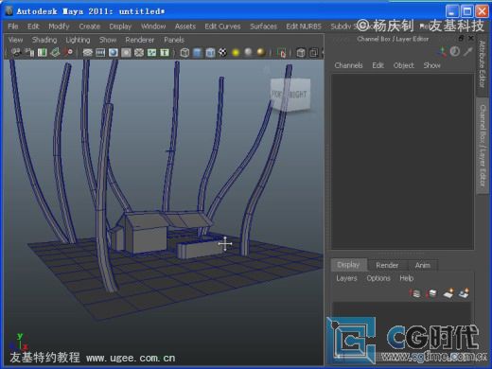Image resolution: width=492 pixels, height=369 pixels.
Task: Click the speed dial icon in Channel Box
Action: click(454, 51)
